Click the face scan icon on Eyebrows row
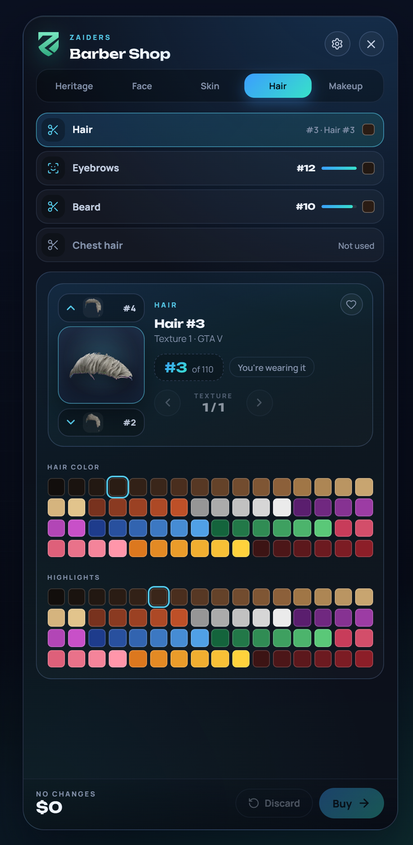413x845 pixels. click(53, 168)
